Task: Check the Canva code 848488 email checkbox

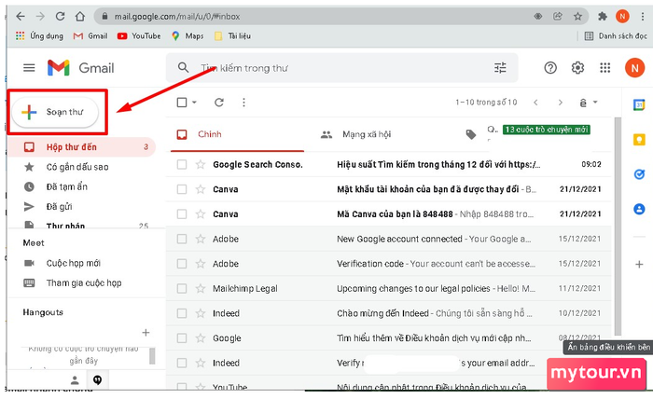Action: pos(182,213)
